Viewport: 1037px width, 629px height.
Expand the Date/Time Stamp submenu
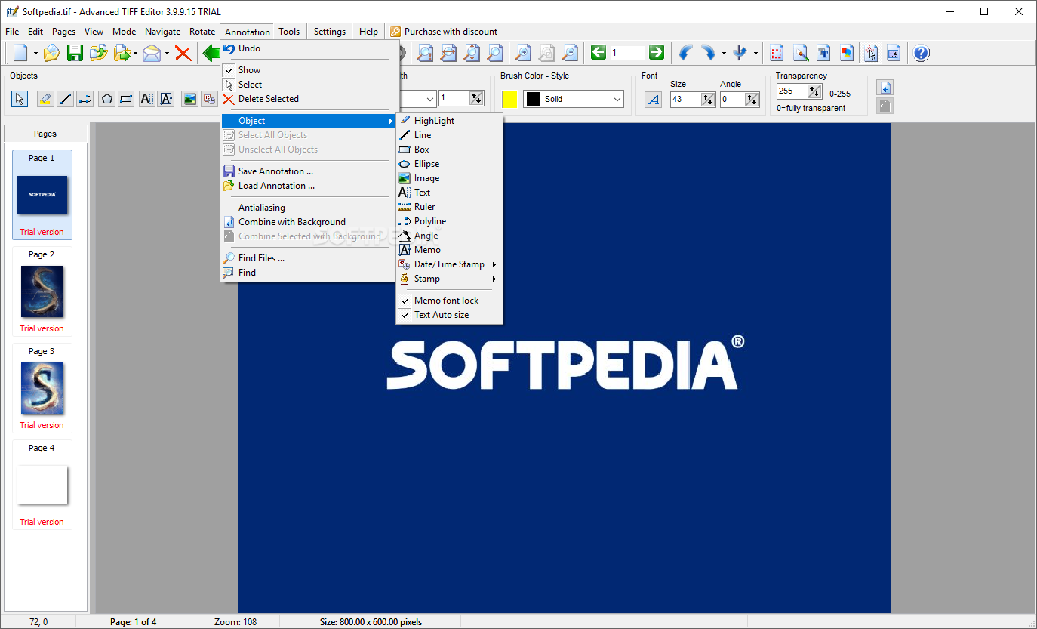pos(448,264)
